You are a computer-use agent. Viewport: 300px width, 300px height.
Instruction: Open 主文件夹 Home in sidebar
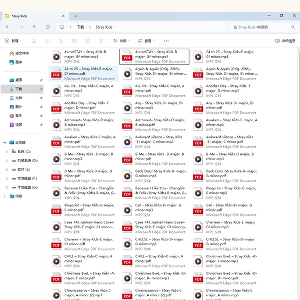coord(19,53)
